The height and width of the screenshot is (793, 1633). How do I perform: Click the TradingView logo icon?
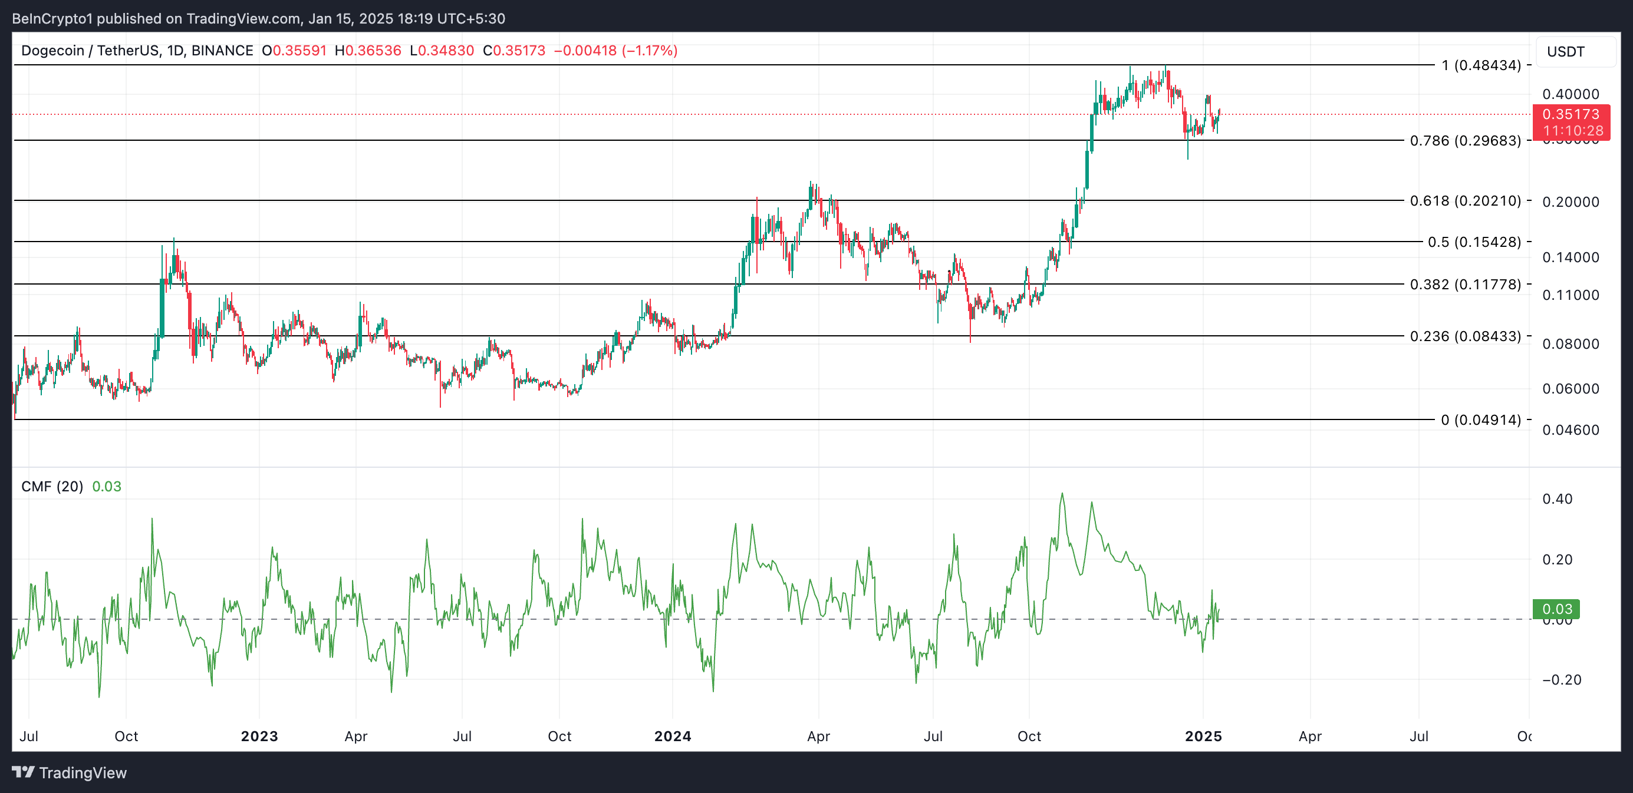(24, 772)
